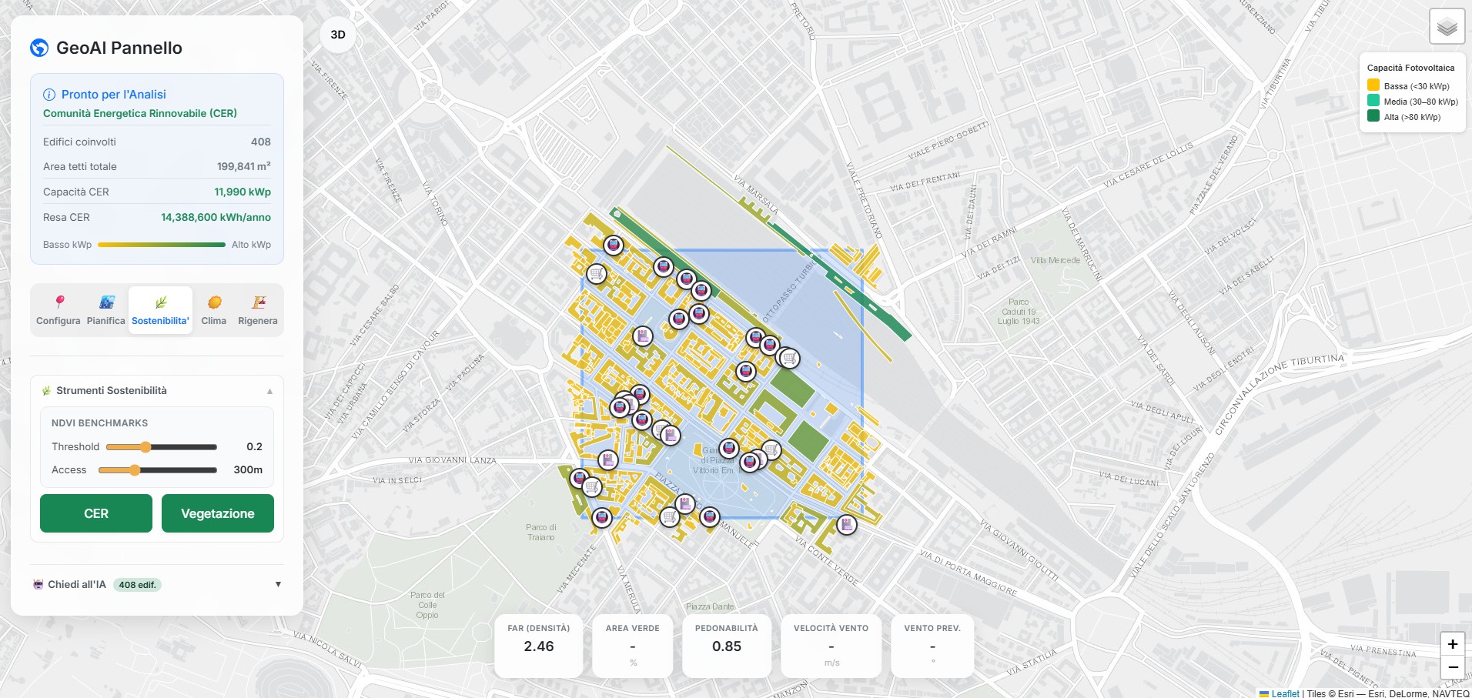Adjust the NDVI Threshold slider
This screenshot has height=698, width=1472.
(162, 447)
